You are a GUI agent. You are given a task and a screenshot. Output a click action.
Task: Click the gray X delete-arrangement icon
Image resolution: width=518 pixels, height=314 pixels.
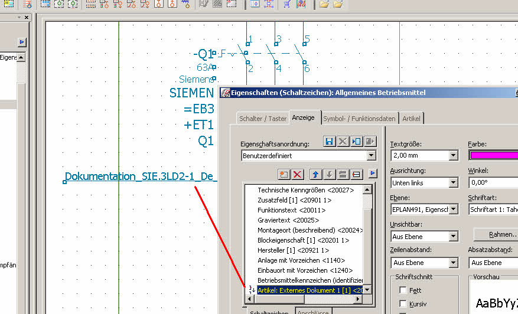pyautogui.click(x=343, y=141)
